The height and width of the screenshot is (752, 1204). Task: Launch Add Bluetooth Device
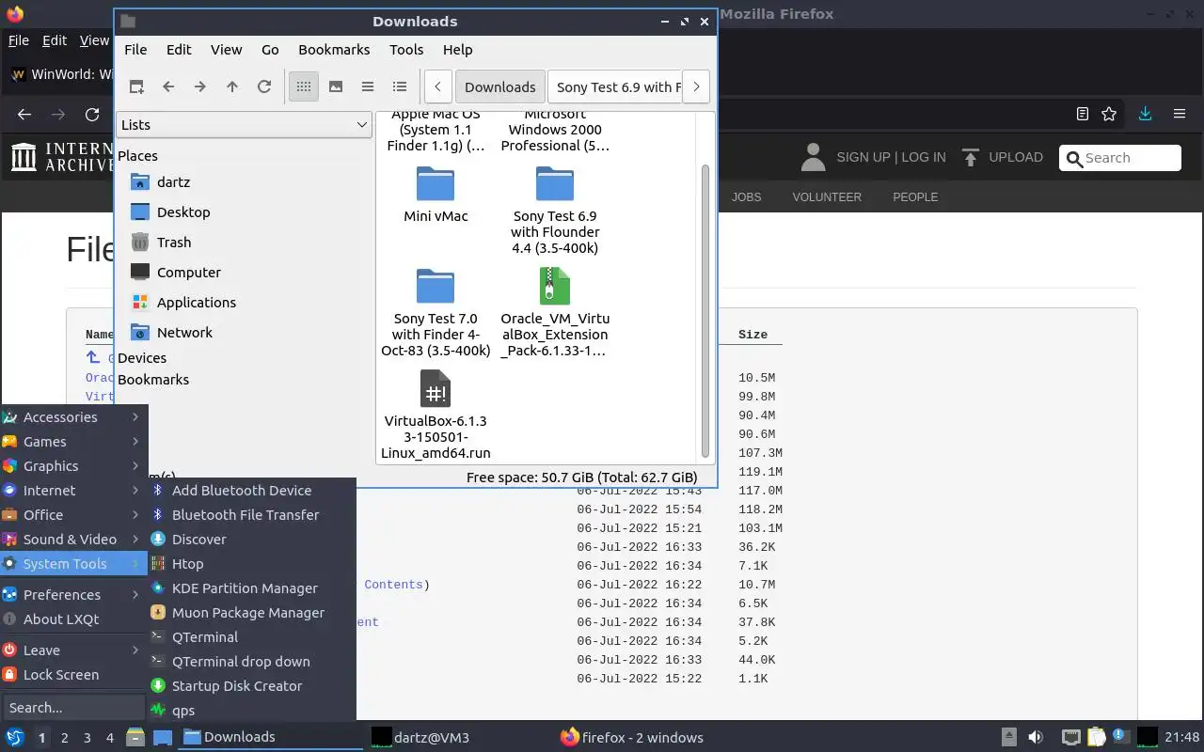pos(251,490)
